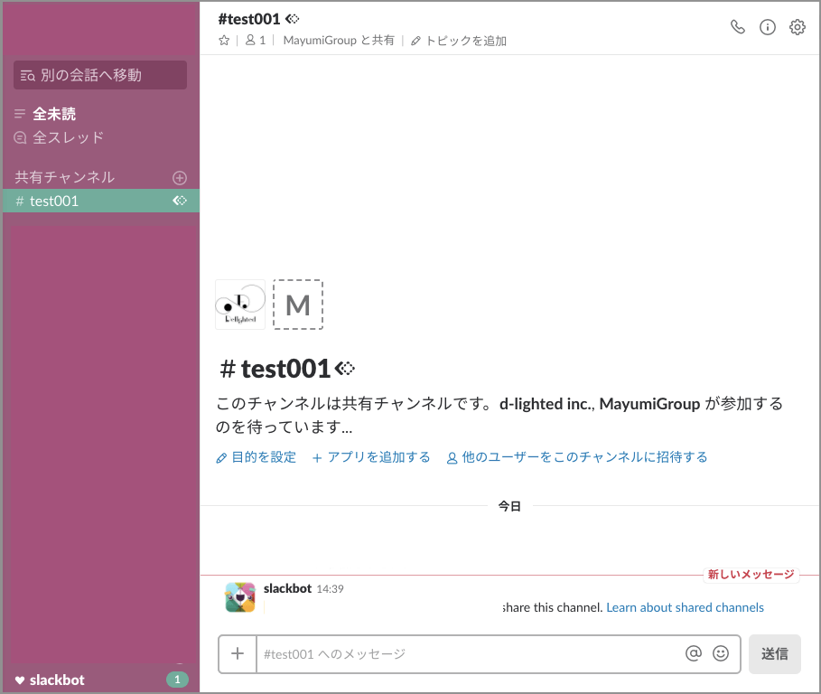Image resolution: width=821 pixels, height=694 pixels.
Task: Open All Unreads (全未読)
Action: tap(54, 114)
